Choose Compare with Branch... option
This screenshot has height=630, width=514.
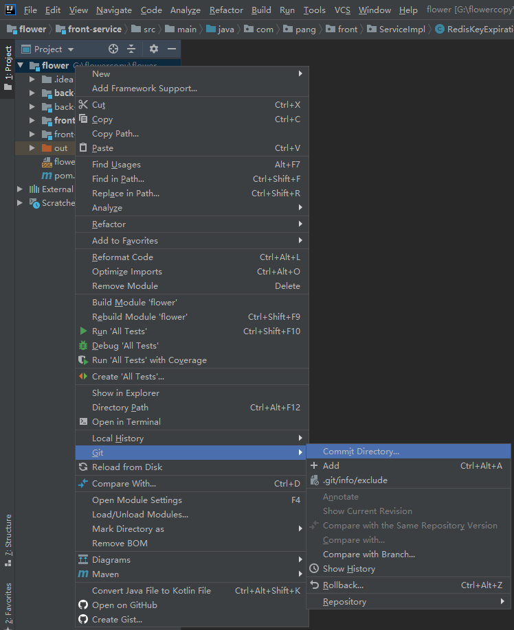pyautogui.click(x=409, y=554)
